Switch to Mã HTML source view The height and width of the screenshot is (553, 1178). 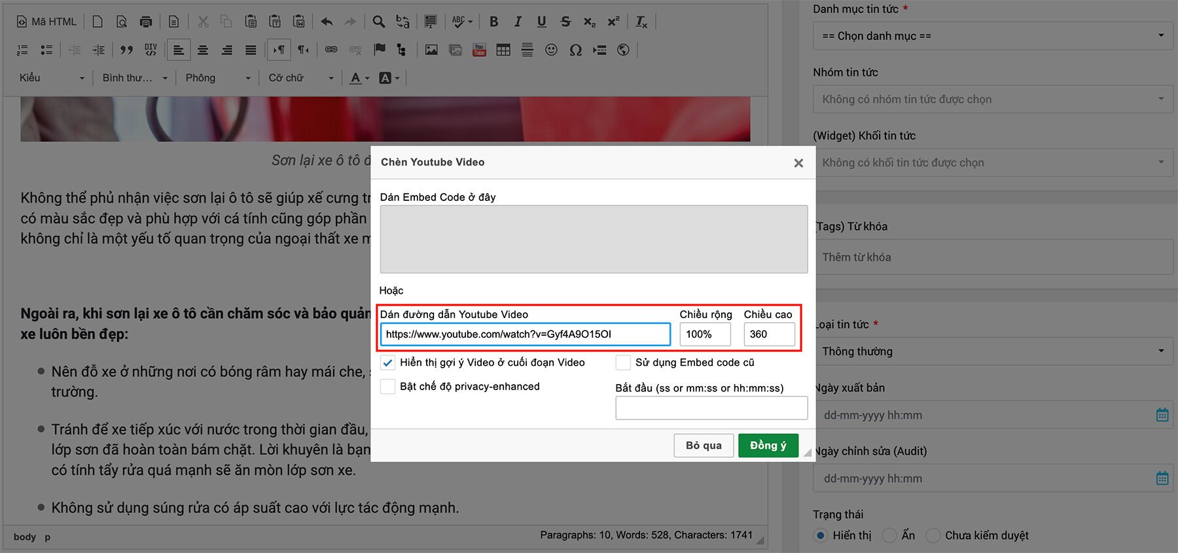[46, 22]
